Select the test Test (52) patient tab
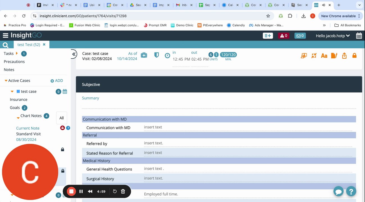Screen dimensions: 365x202 (x=29, y=45)
